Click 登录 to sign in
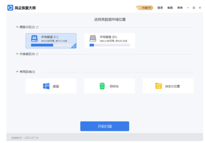 point(160,8)
